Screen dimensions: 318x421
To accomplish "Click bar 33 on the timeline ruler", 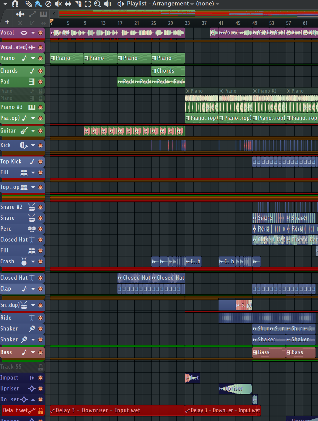I will tap(187, 23).
